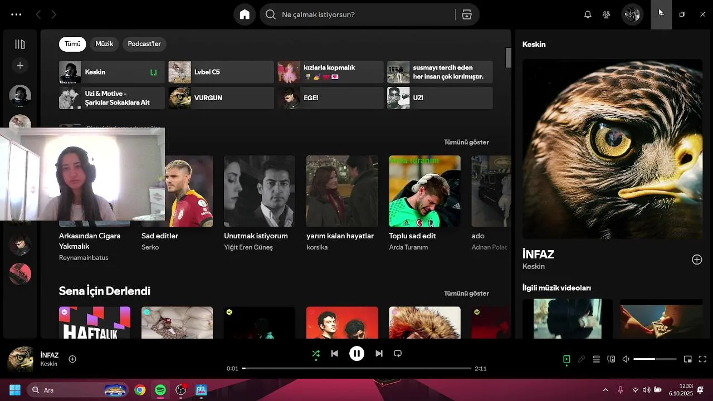Open the profile avatar menu
The height and width of the screenshot is (401, 713).
(632, 14)
